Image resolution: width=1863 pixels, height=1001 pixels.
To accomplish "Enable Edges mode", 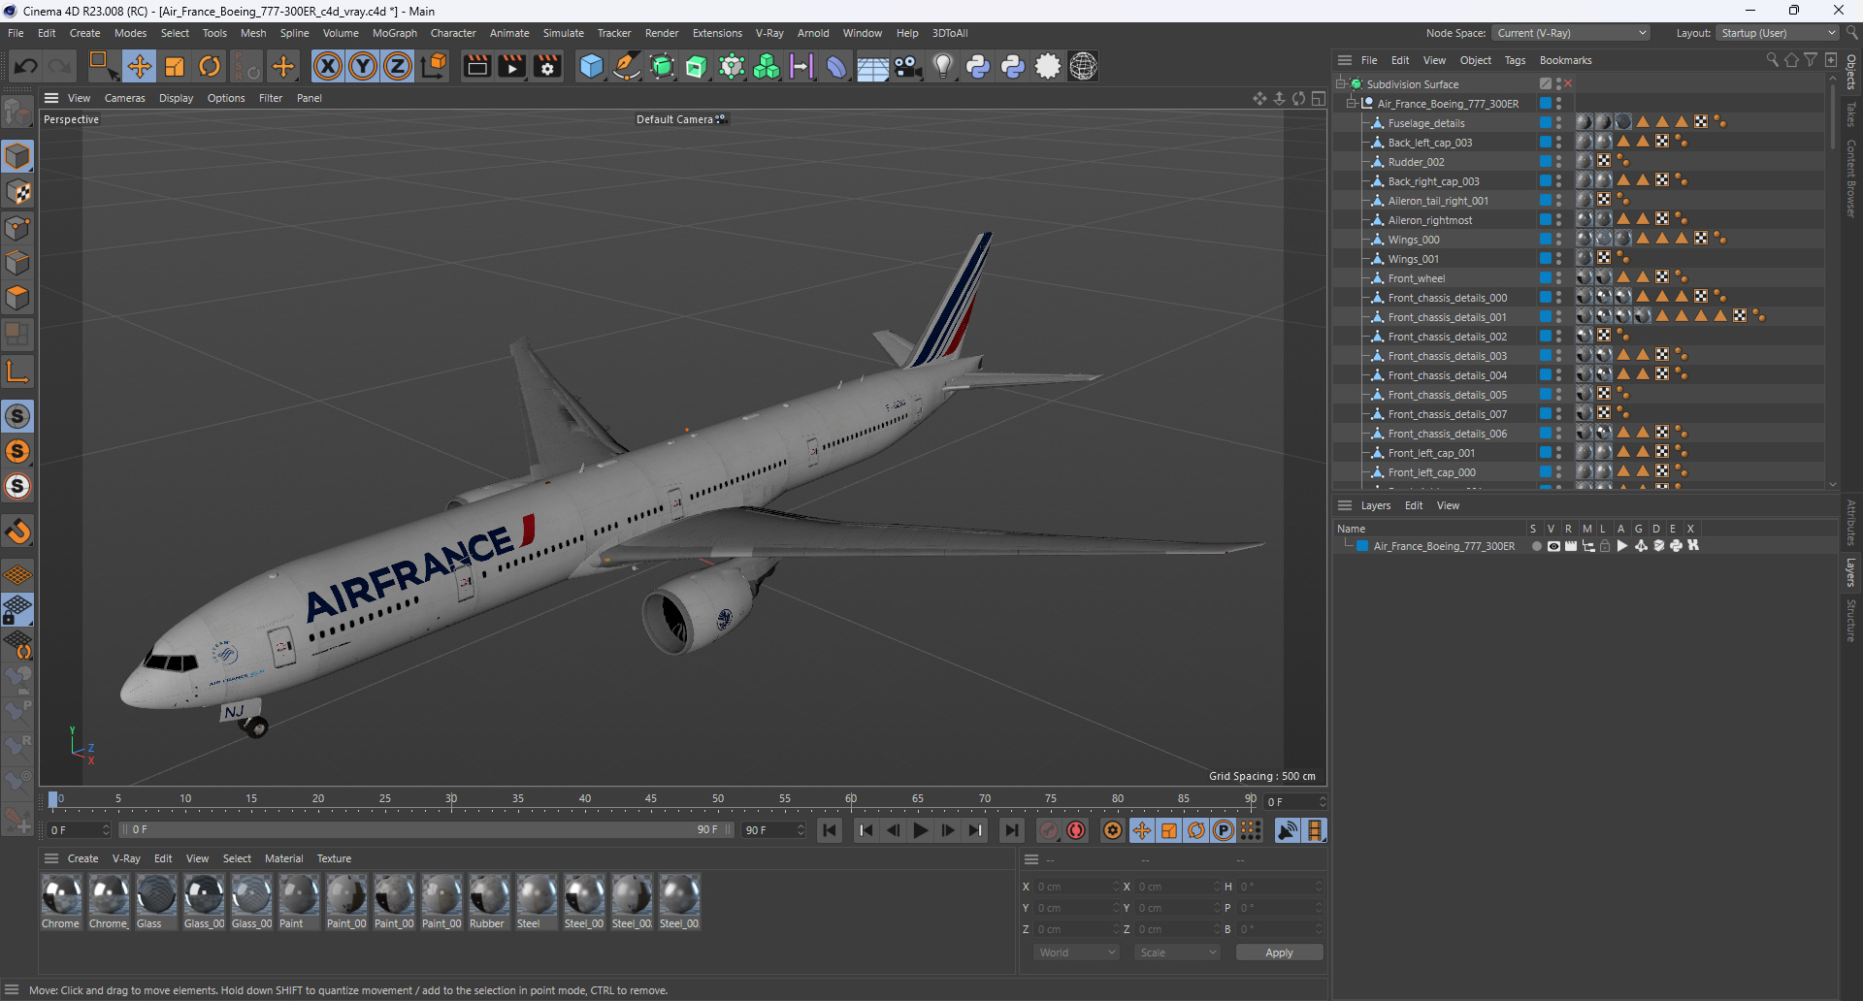I will tap(17, 263).
